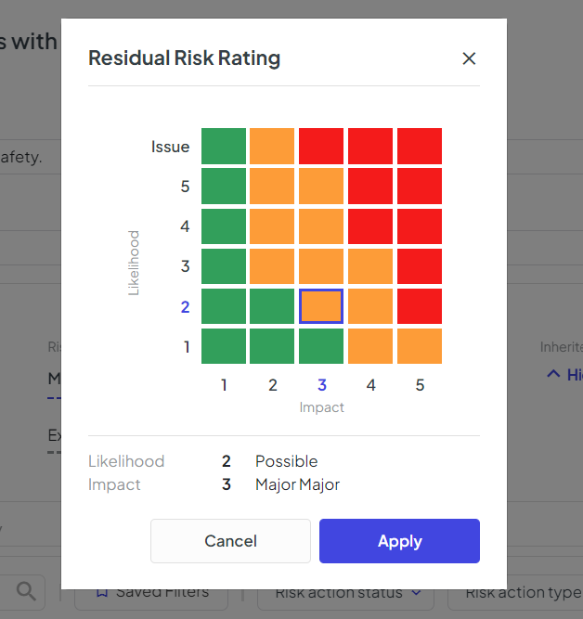Close the Residual Risk Rating dialog

coord(469,58)
